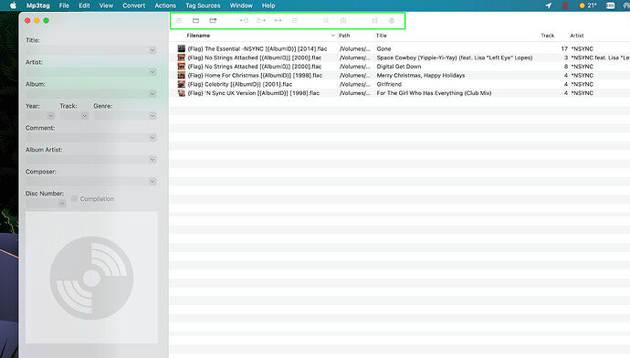The width and height of the screenshot is (630, 358).
Task: Click the battery-shaped icon in the menu bar
Action: (610, 5)
